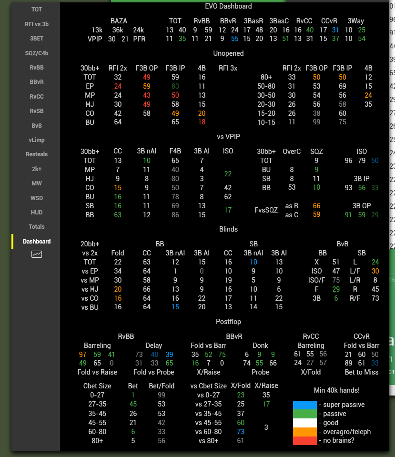Switch to the TOT sidebar tab
The image size is (395, 457).
pos(36,10)
